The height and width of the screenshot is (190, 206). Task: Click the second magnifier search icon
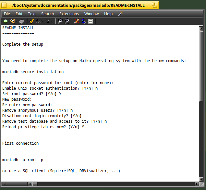pos(67,21)
